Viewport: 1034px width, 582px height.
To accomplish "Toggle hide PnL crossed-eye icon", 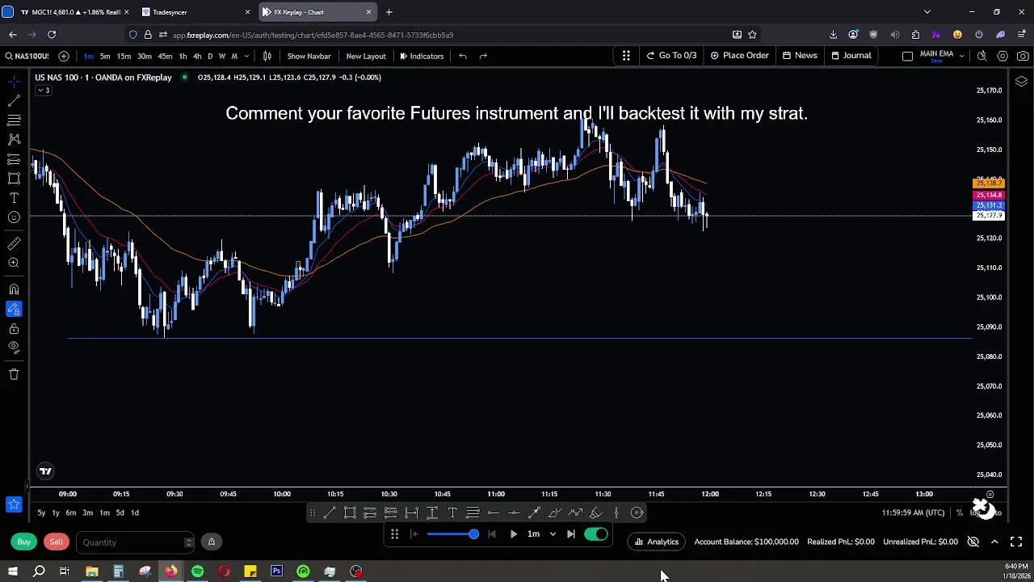I will (973, 542).
